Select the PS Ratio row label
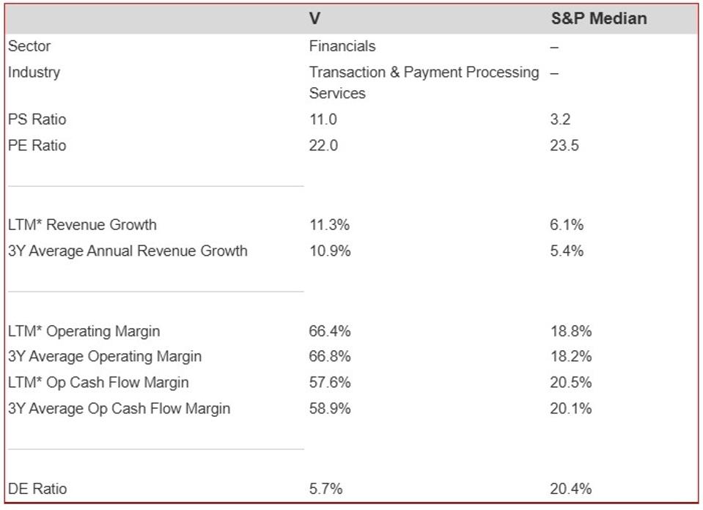 [x=37, y=119]
